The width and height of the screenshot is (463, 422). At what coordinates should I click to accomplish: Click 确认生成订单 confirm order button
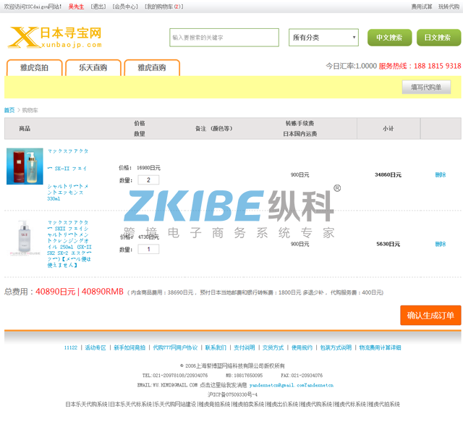[430, 316]
